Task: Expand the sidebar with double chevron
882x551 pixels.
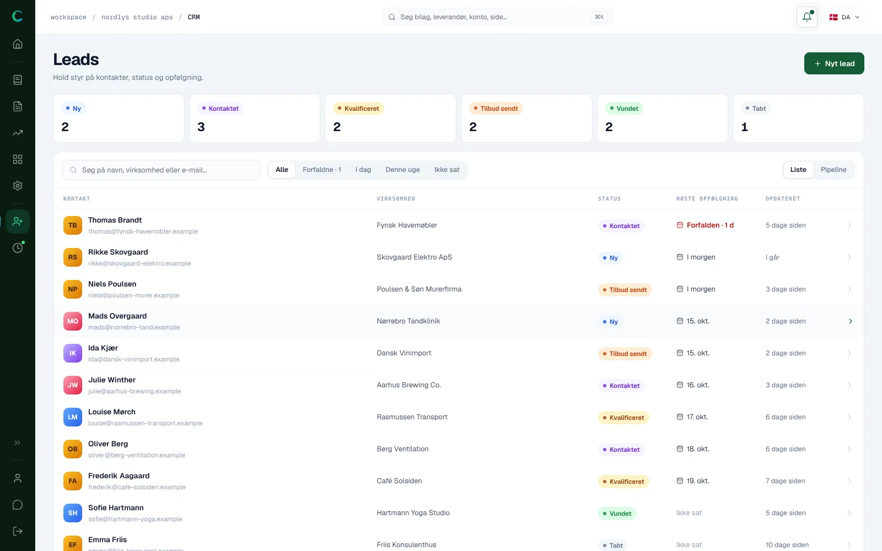Action: pos(18,443)
